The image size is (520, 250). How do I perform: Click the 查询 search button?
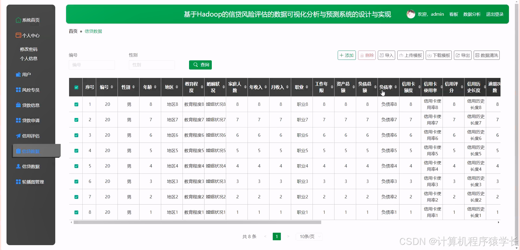pyautogui.click(x=200, y=65)
